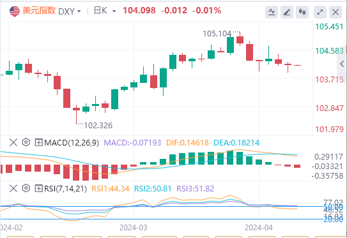Viewport: 347px width, 238px height.
Task: Expand chart to fullscreen
Action: (320, 12)
